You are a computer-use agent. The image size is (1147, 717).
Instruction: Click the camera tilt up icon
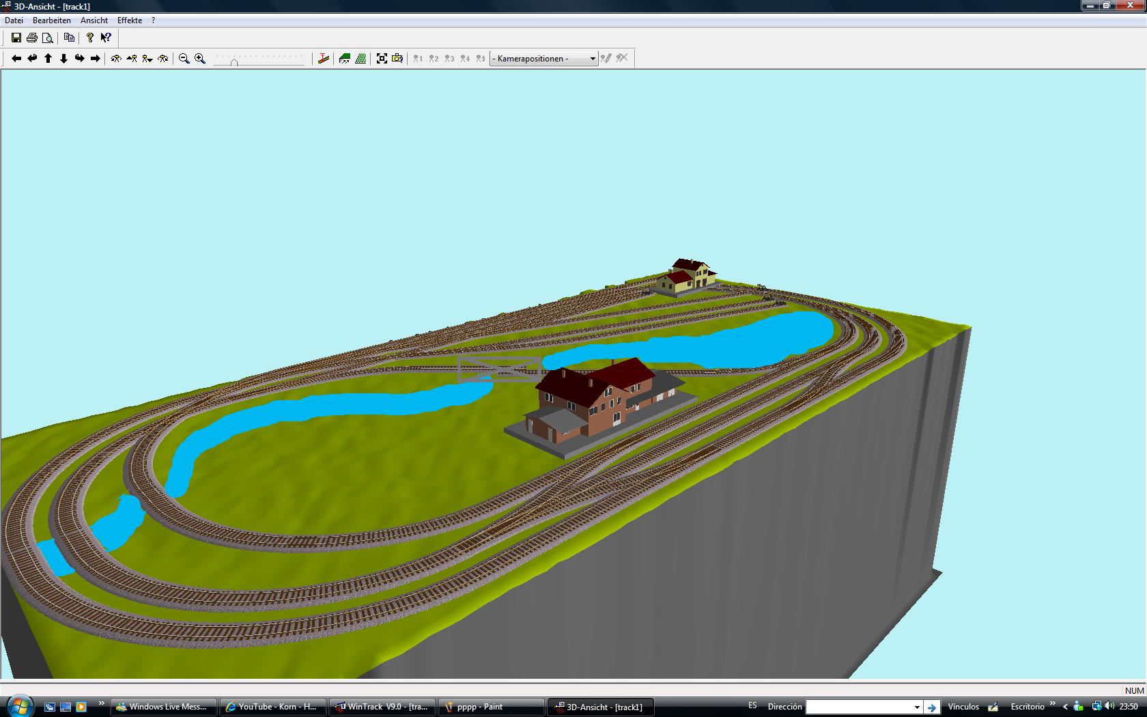tap(132, 59)
